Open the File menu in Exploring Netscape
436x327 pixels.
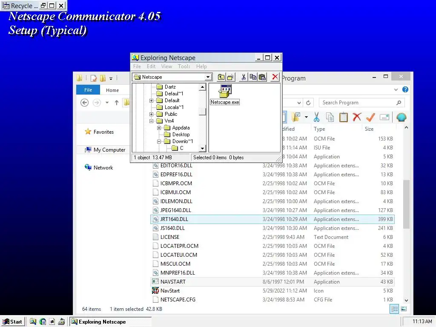137,66
